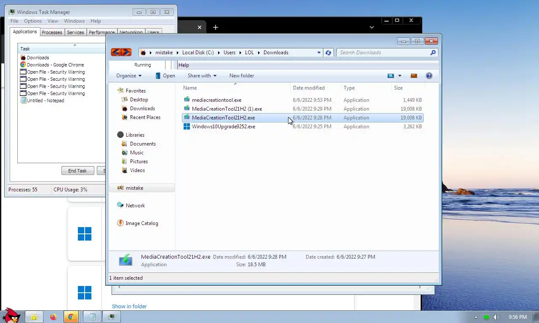Select Windows10Upgrade9252.exe file name
The image size is (539, 323).
click(x=224, y=127)
